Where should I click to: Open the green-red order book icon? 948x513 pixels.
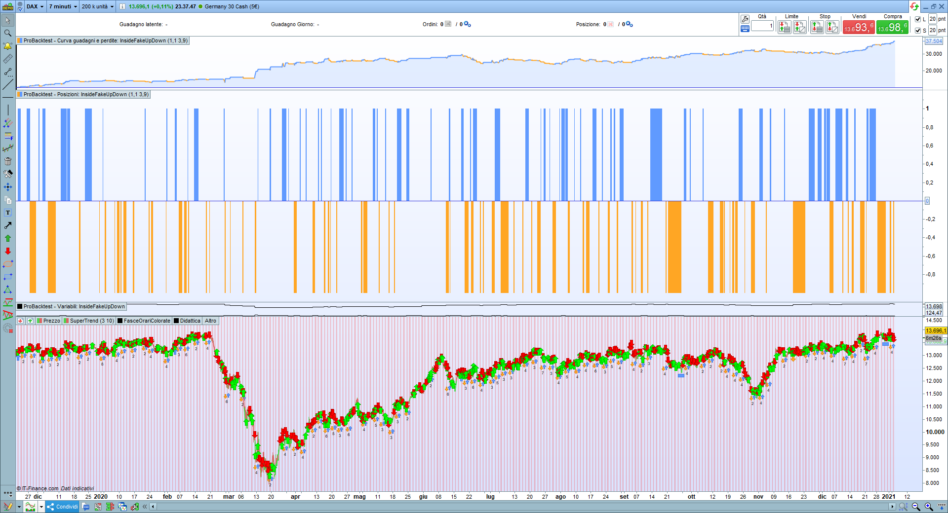tap(110, 507)
